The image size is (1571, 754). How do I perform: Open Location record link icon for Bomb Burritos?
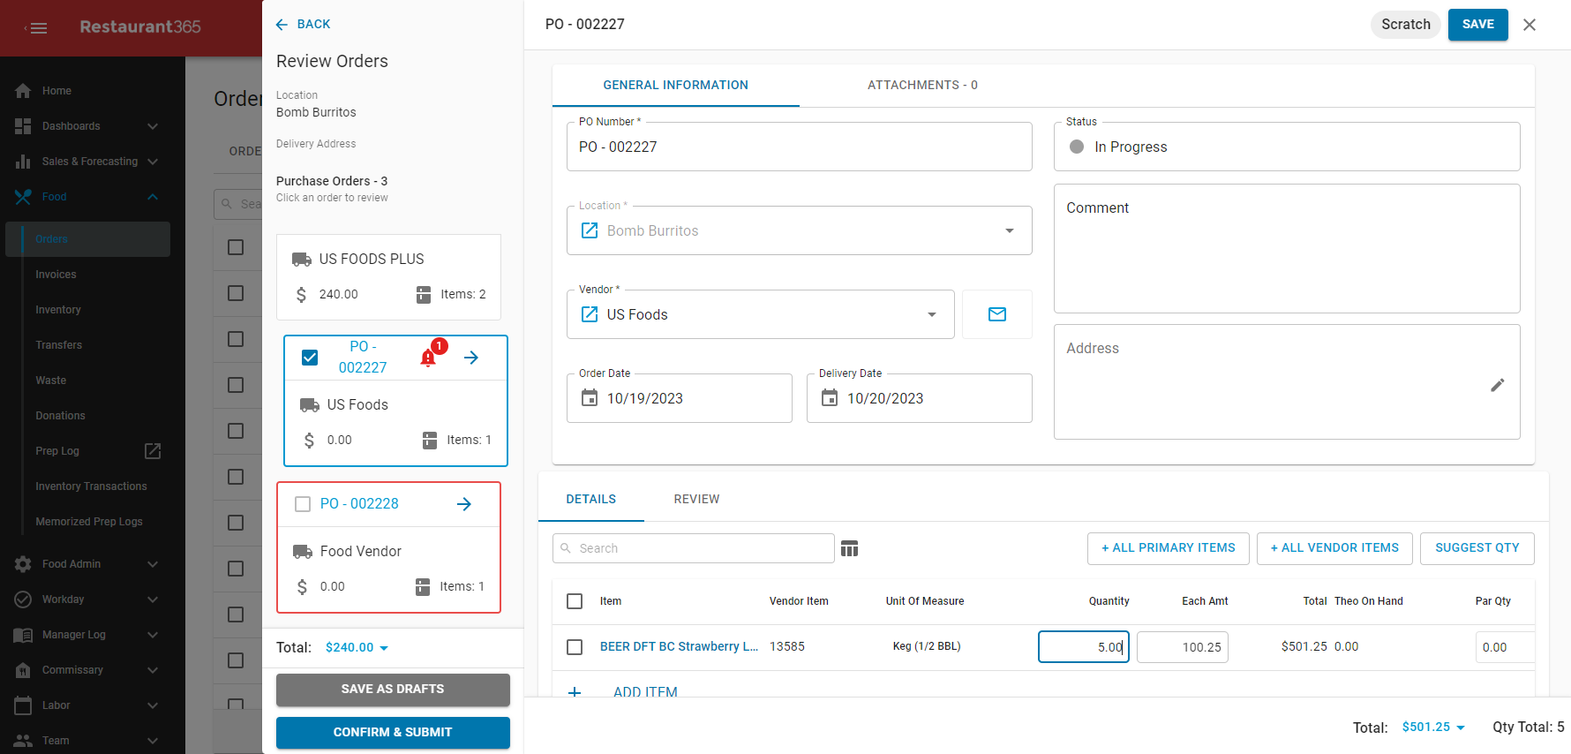coord(590,230)
